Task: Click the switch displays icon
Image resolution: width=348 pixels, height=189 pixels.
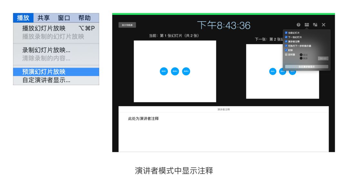Action: pos(315,24)
